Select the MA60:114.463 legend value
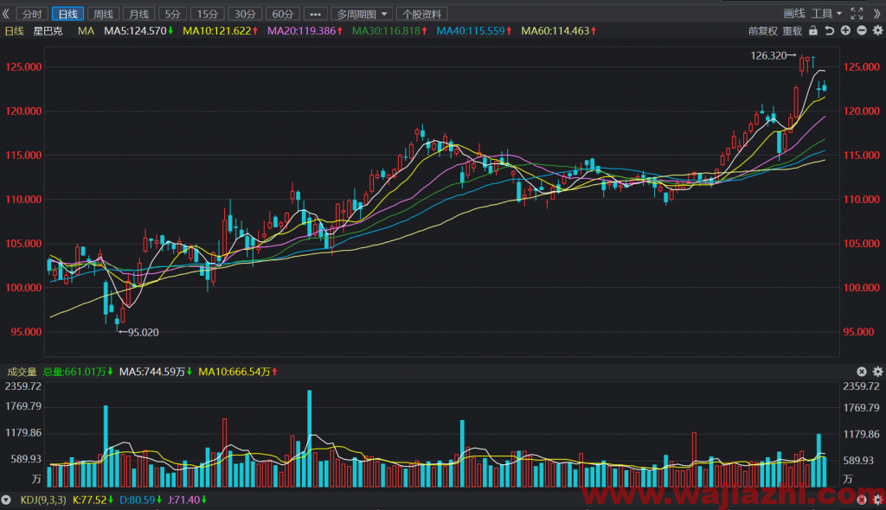The height and width of the screenshot is (510, 886). pyautogui.click(x=559, y=31)
